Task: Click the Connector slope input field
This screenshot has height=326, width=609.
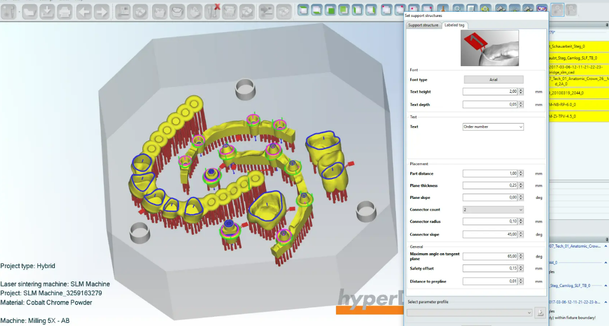Action: pyautogui.click(x=490, y=235)
